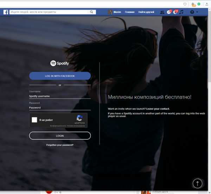Focus the Password field
The image size is (211, 194).
click(60, 108)
